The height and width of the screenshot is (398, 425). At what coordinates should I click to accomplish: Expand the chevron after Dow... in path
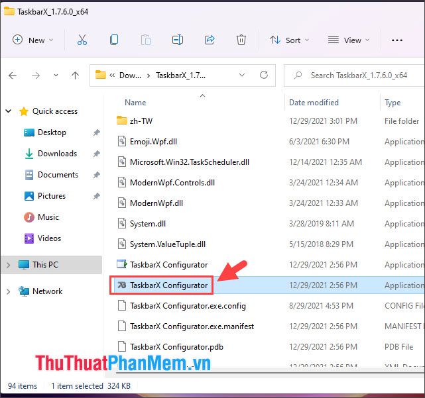pyautogui.click(x=149, y=75)
